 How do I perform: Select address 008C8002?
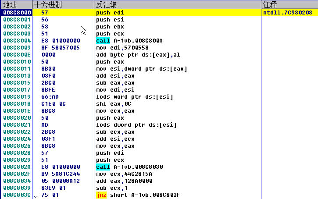click(x=17, y=27)
